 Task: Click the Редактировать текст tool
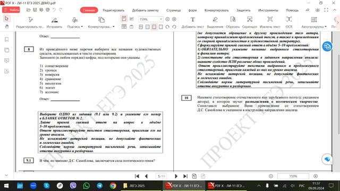point(30,22)
